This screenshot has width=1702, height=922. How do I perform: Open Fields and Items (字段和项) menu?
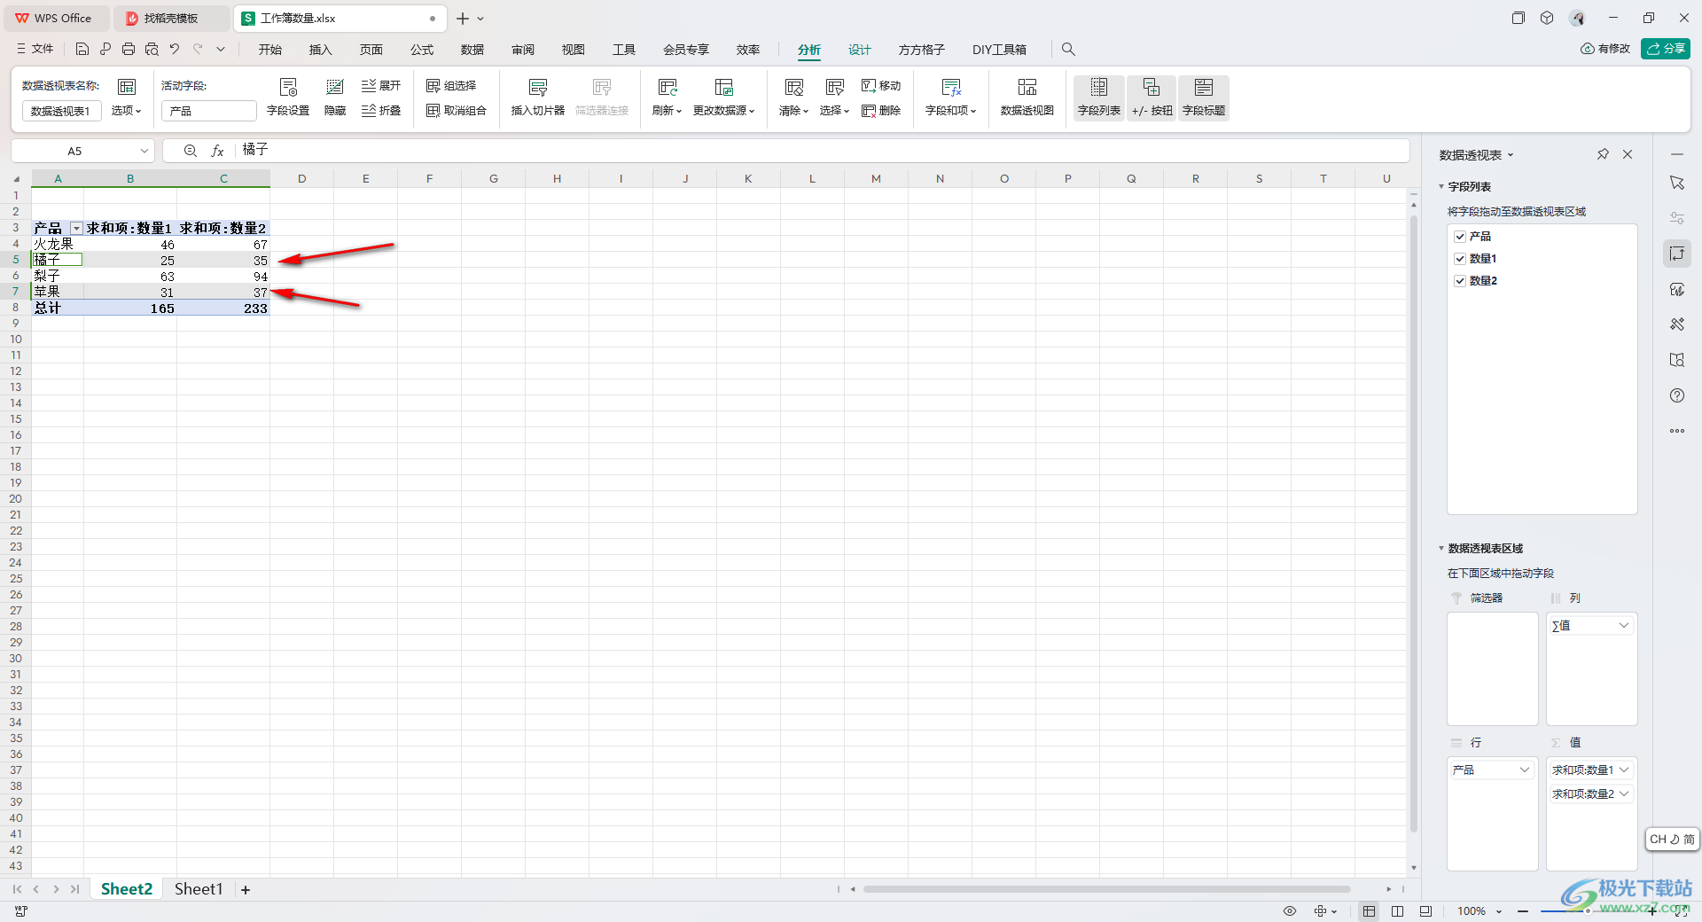coord(950,98)
